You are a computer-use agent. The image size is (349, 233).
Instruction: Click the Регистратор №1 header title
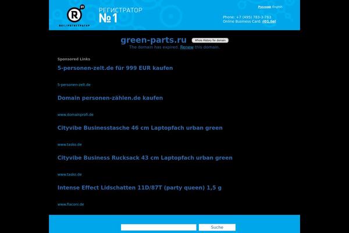click(x=120, y=15)
